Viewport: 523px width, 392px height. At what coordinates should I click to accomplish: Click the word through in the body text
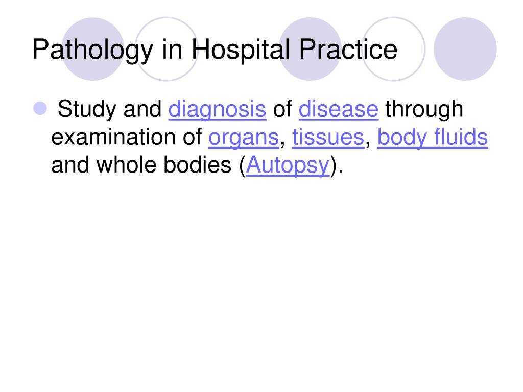point(424,110)
